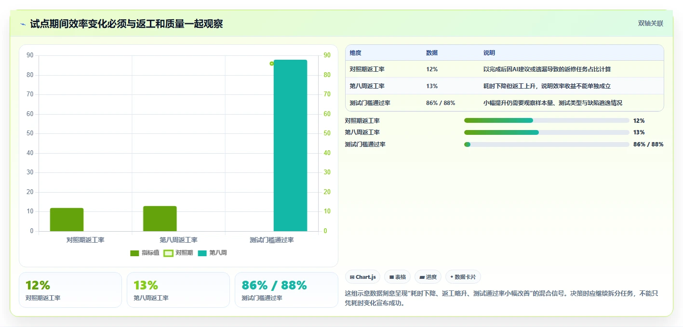Click the 对照期 data point marker on chart

[x=272, y=64]
